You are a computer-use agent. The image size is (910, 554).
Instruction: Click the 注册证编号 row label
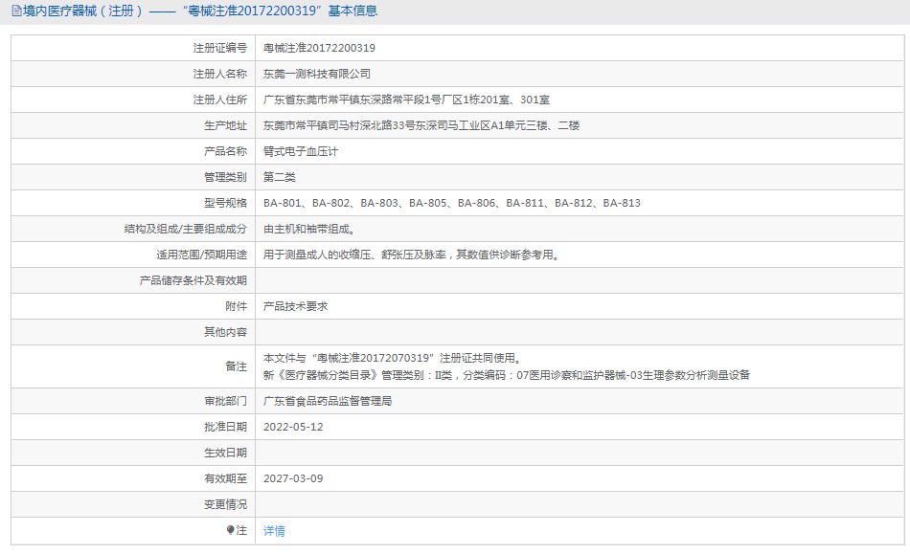tap(220, 48)
